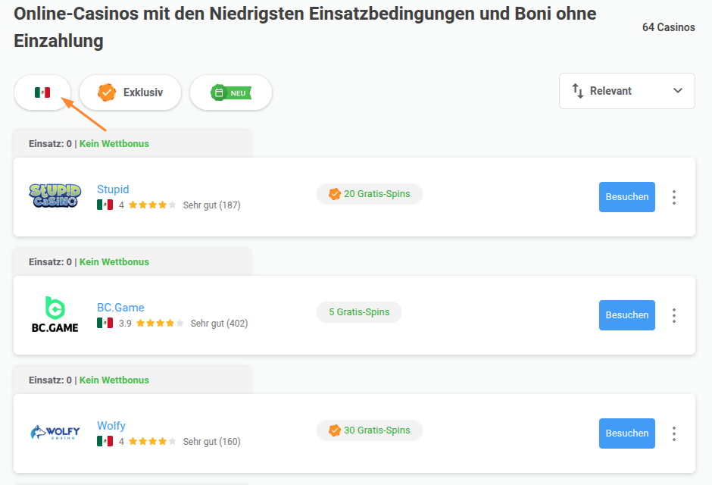Click the BC.Game logo
712x485 pixels.
(55, 314)
